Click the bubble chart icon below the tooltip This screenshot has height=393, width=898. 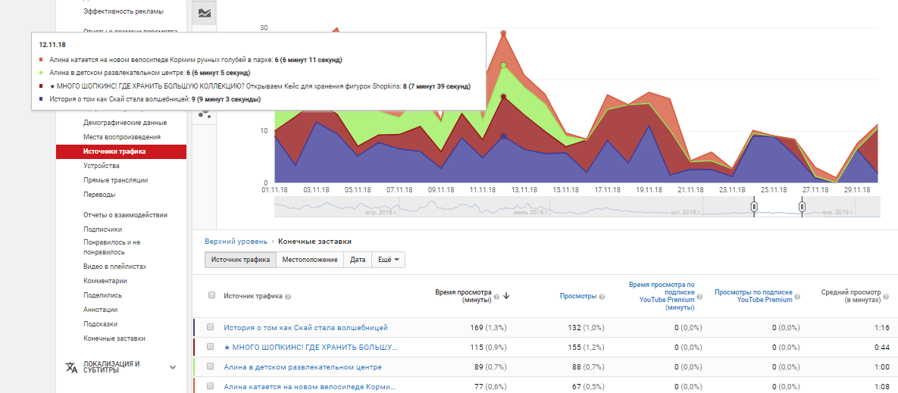(204, 114)
